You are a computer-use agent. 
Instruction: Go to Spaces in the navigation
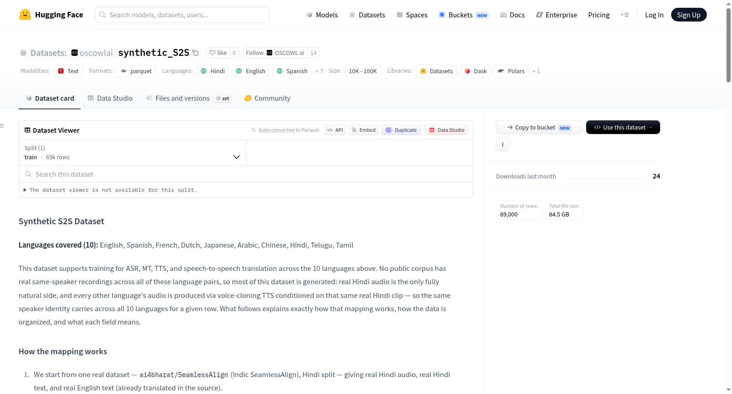[x=412, y=15]
